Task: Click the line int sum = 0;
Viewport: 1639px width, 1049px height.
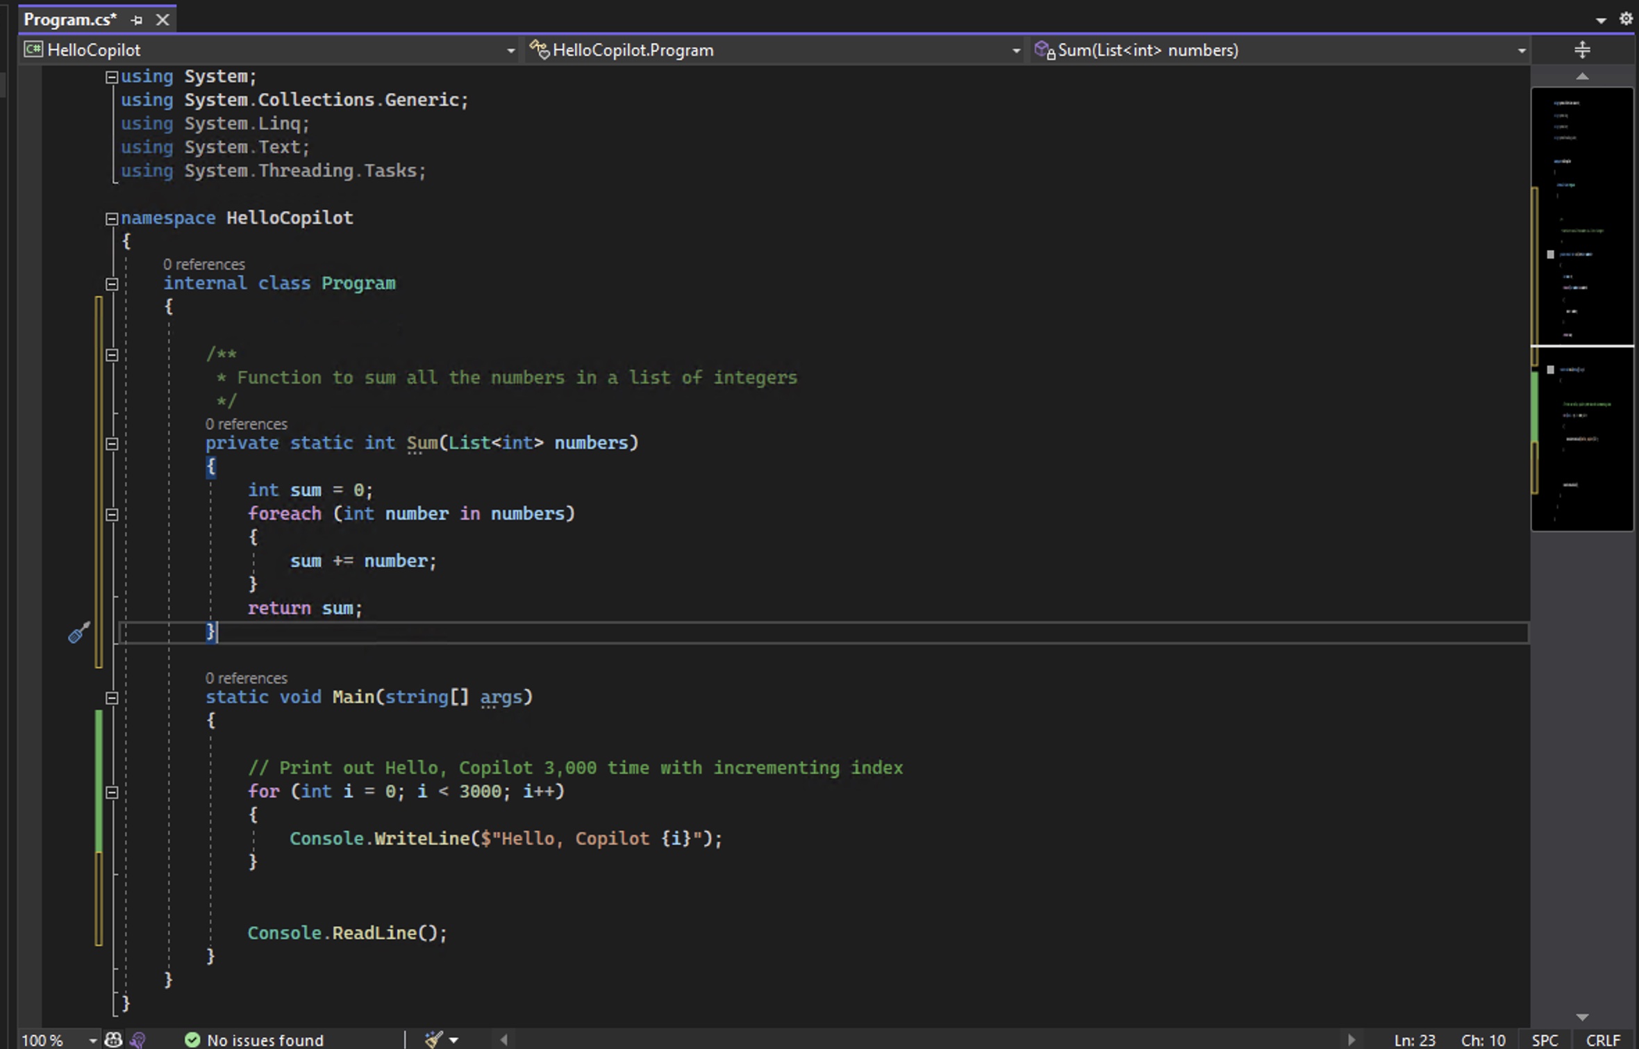Action: (310, 490)
